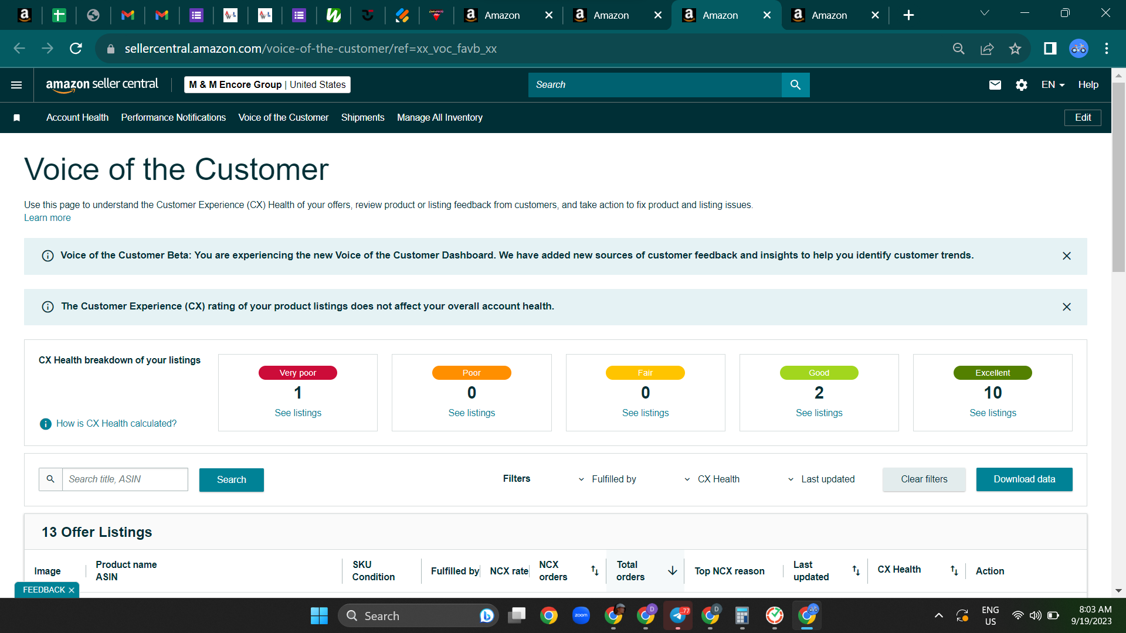This screenshot has width=1126, height=633.
Task: Bookmark this page with star icon
Action: [1015, 49]
